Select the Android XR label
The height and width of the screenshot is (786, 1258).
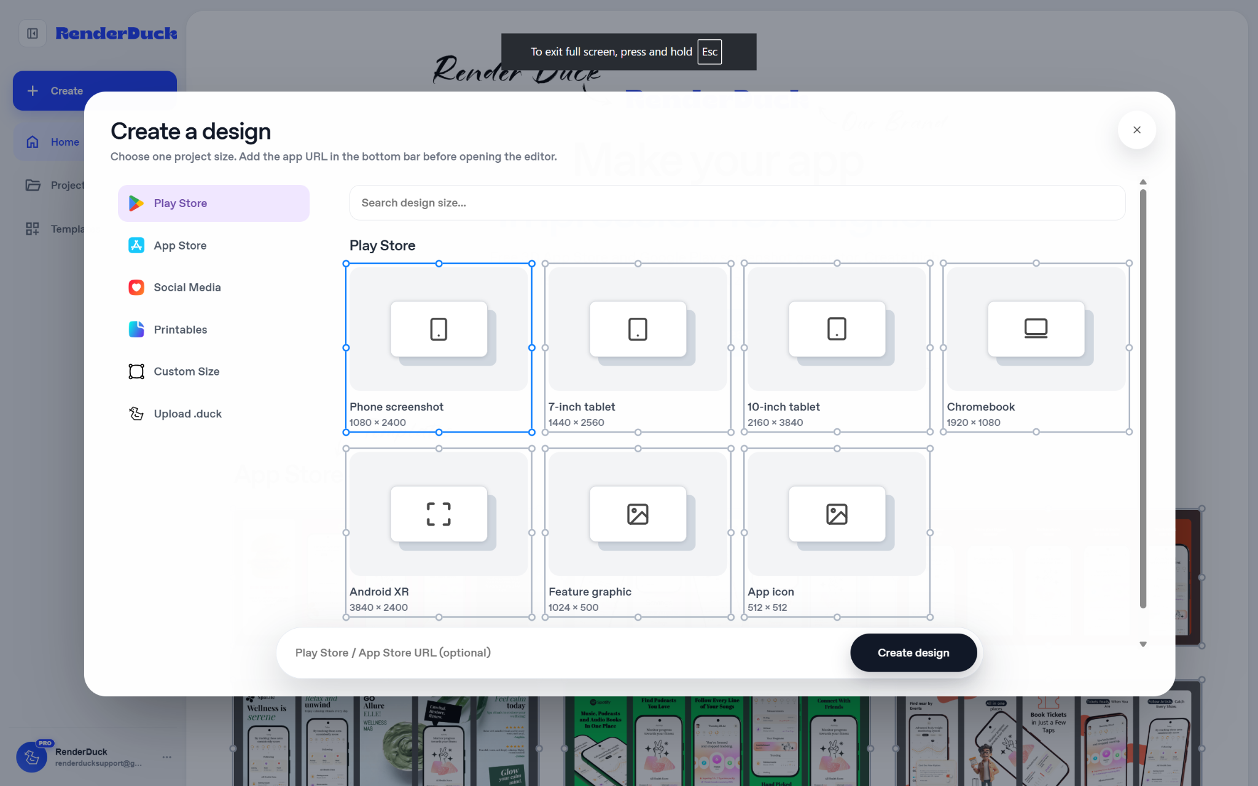[x=378, y=592]
